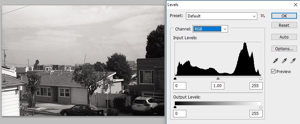Image resolution: width=300 pixels, height=124 pixels.
Task: Click the input shadow slider triangle
Action: click(x=175, y=78)
